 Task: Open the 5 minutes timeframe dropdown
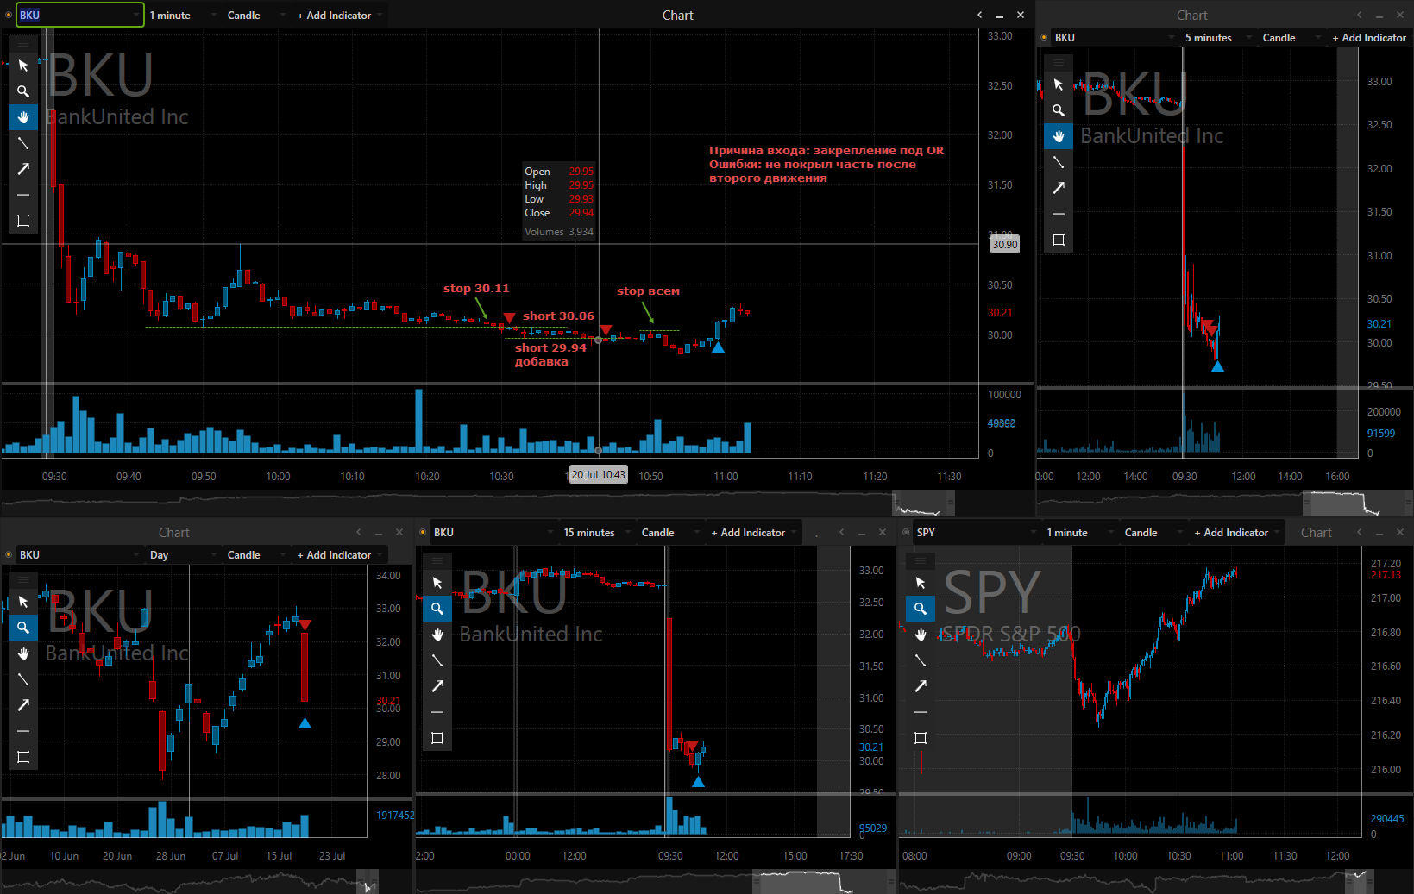point(1220,38)
